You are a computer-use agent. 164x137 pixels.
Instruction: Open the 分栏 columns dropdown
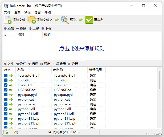coord(21,64)
